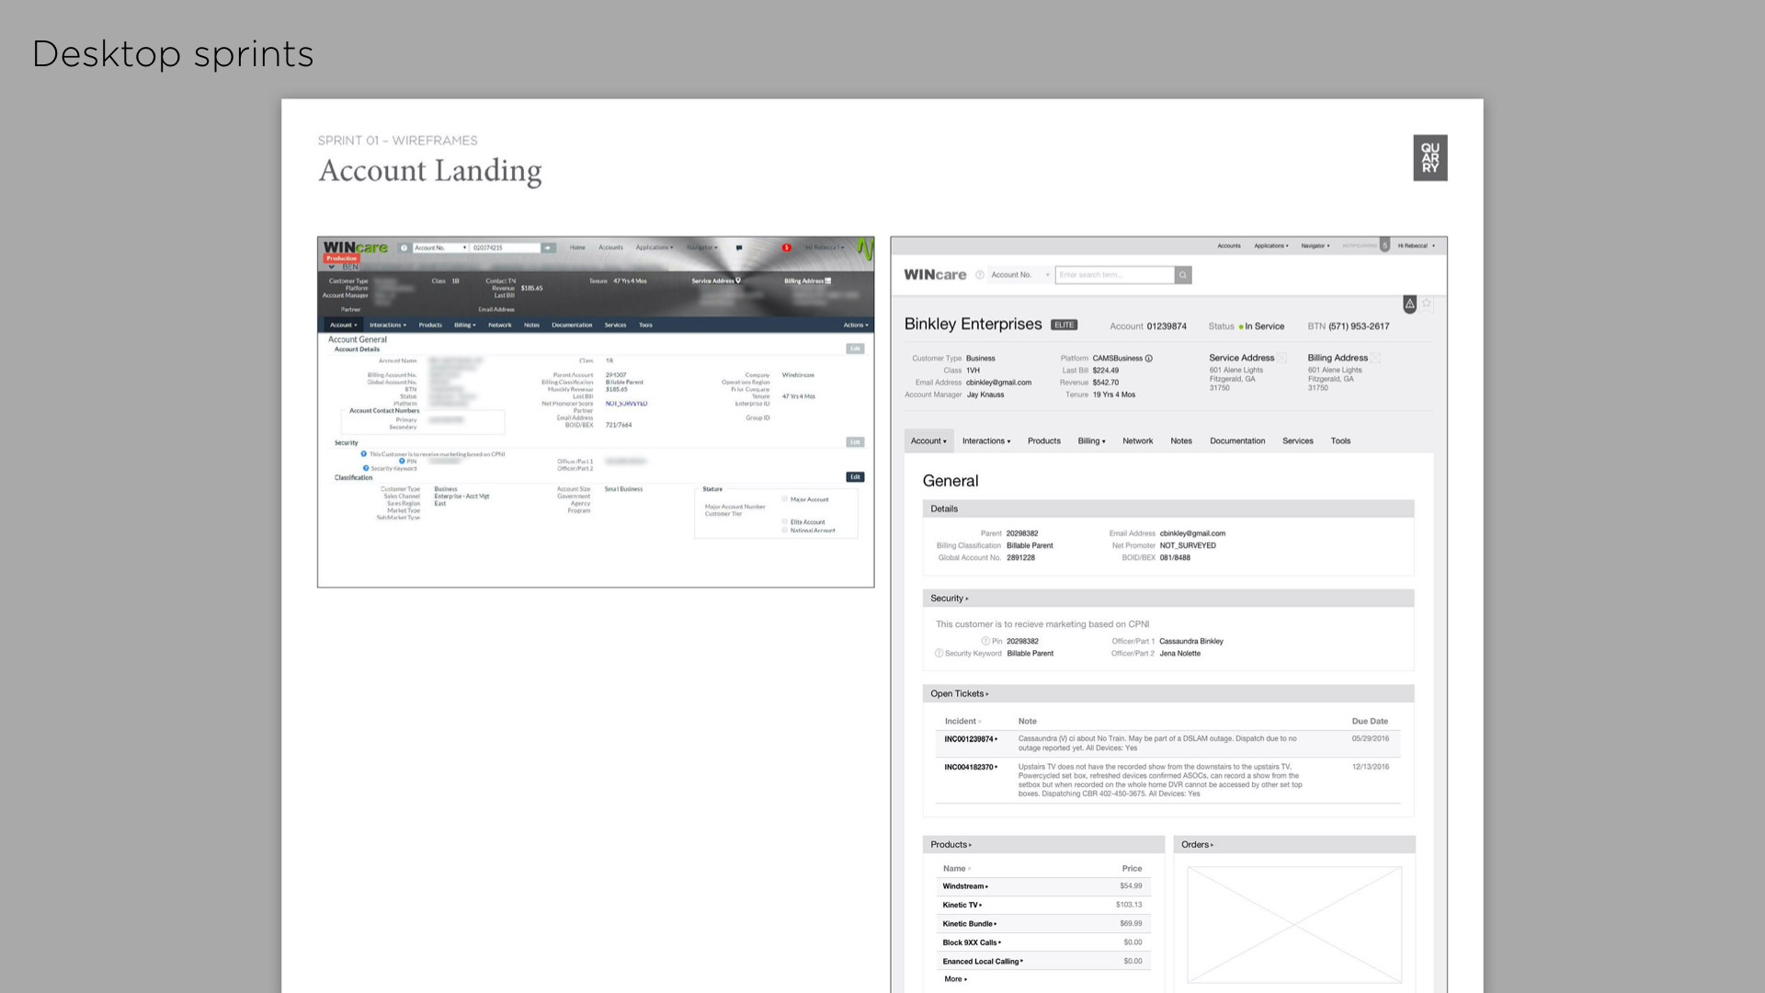
Task: Click the alert triangle bookmark icon
Action: (1409, 303)
